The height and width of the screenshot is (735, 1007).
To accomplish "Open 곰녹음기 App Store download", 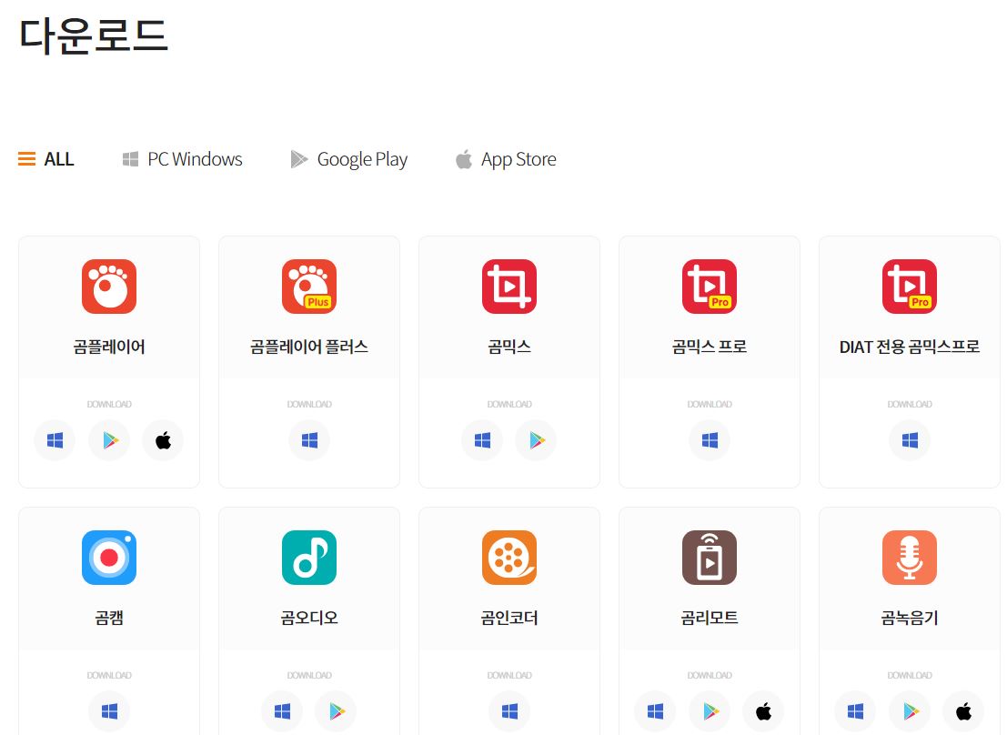I will tap(963, 711).
